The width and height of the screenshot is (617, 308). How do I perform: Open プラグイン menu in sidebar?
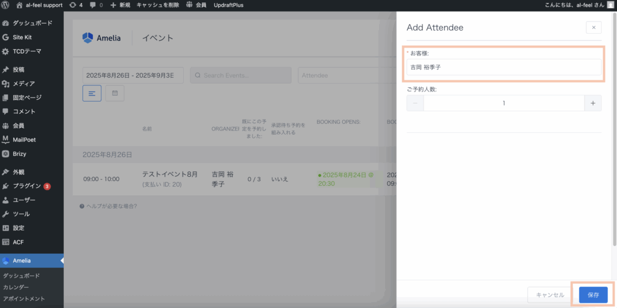point(27,186)
